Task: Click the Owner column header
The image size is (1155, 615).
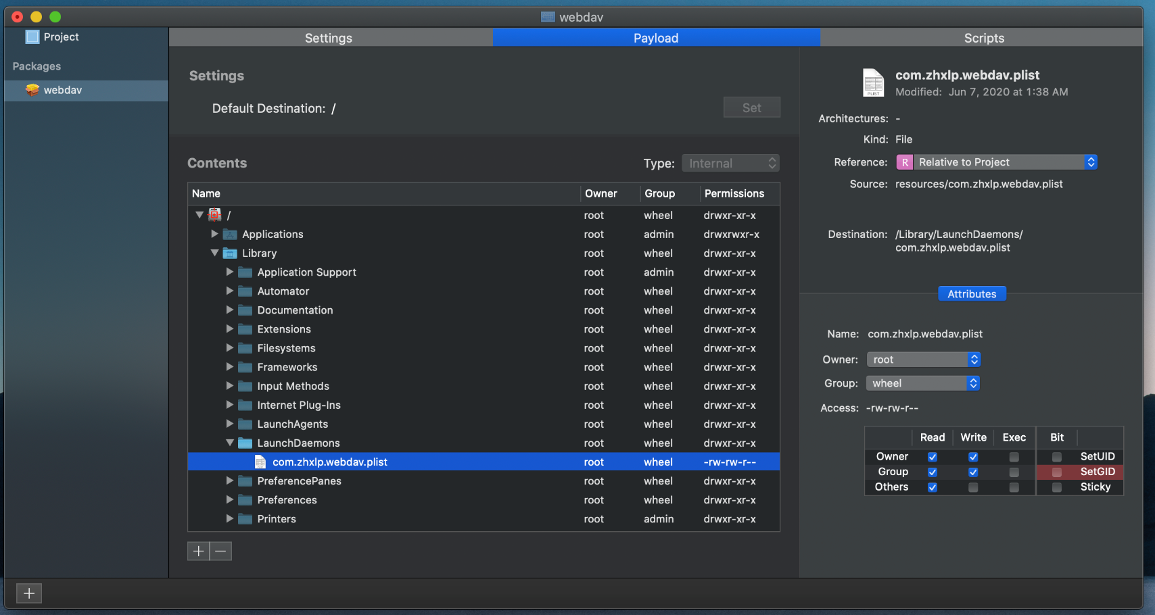Action: [x=611, y=193]
